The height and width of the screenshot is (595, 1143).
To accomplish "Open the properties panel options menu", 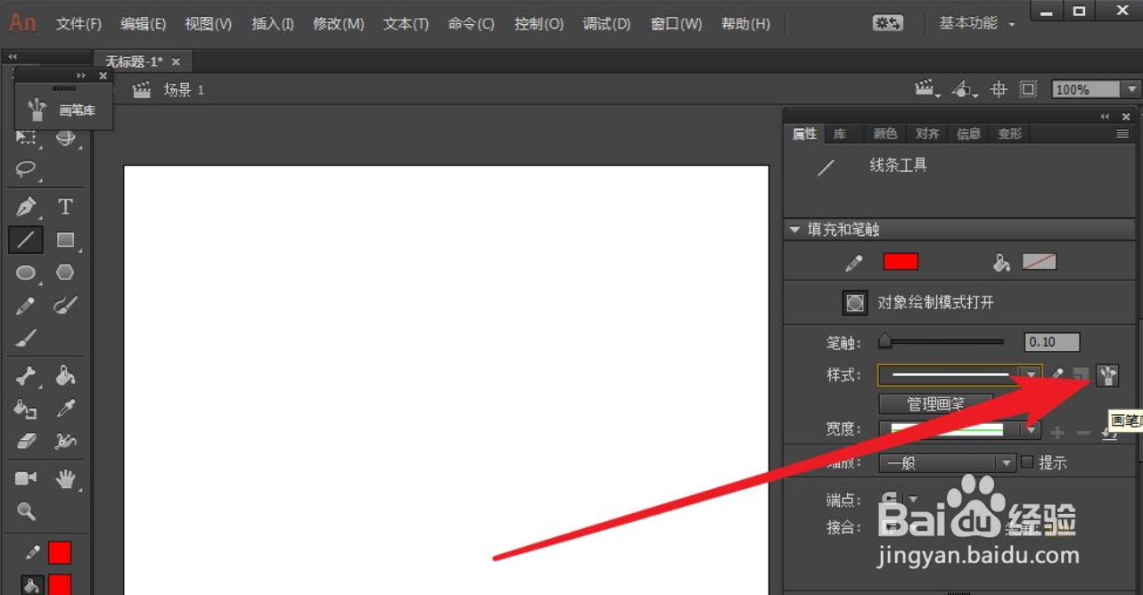I will pos(1122,134).
